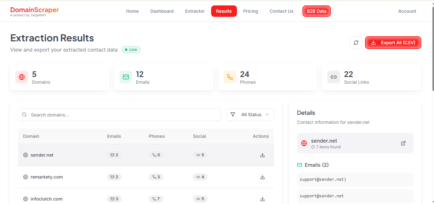
Task: Click the globe icon next to sender.net
Action: point(25,155)
